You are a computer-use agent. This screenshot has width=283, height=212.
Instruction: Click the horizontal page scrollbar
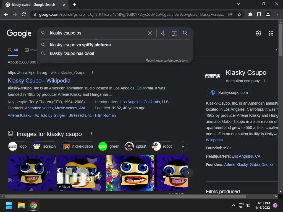(125, 196)
